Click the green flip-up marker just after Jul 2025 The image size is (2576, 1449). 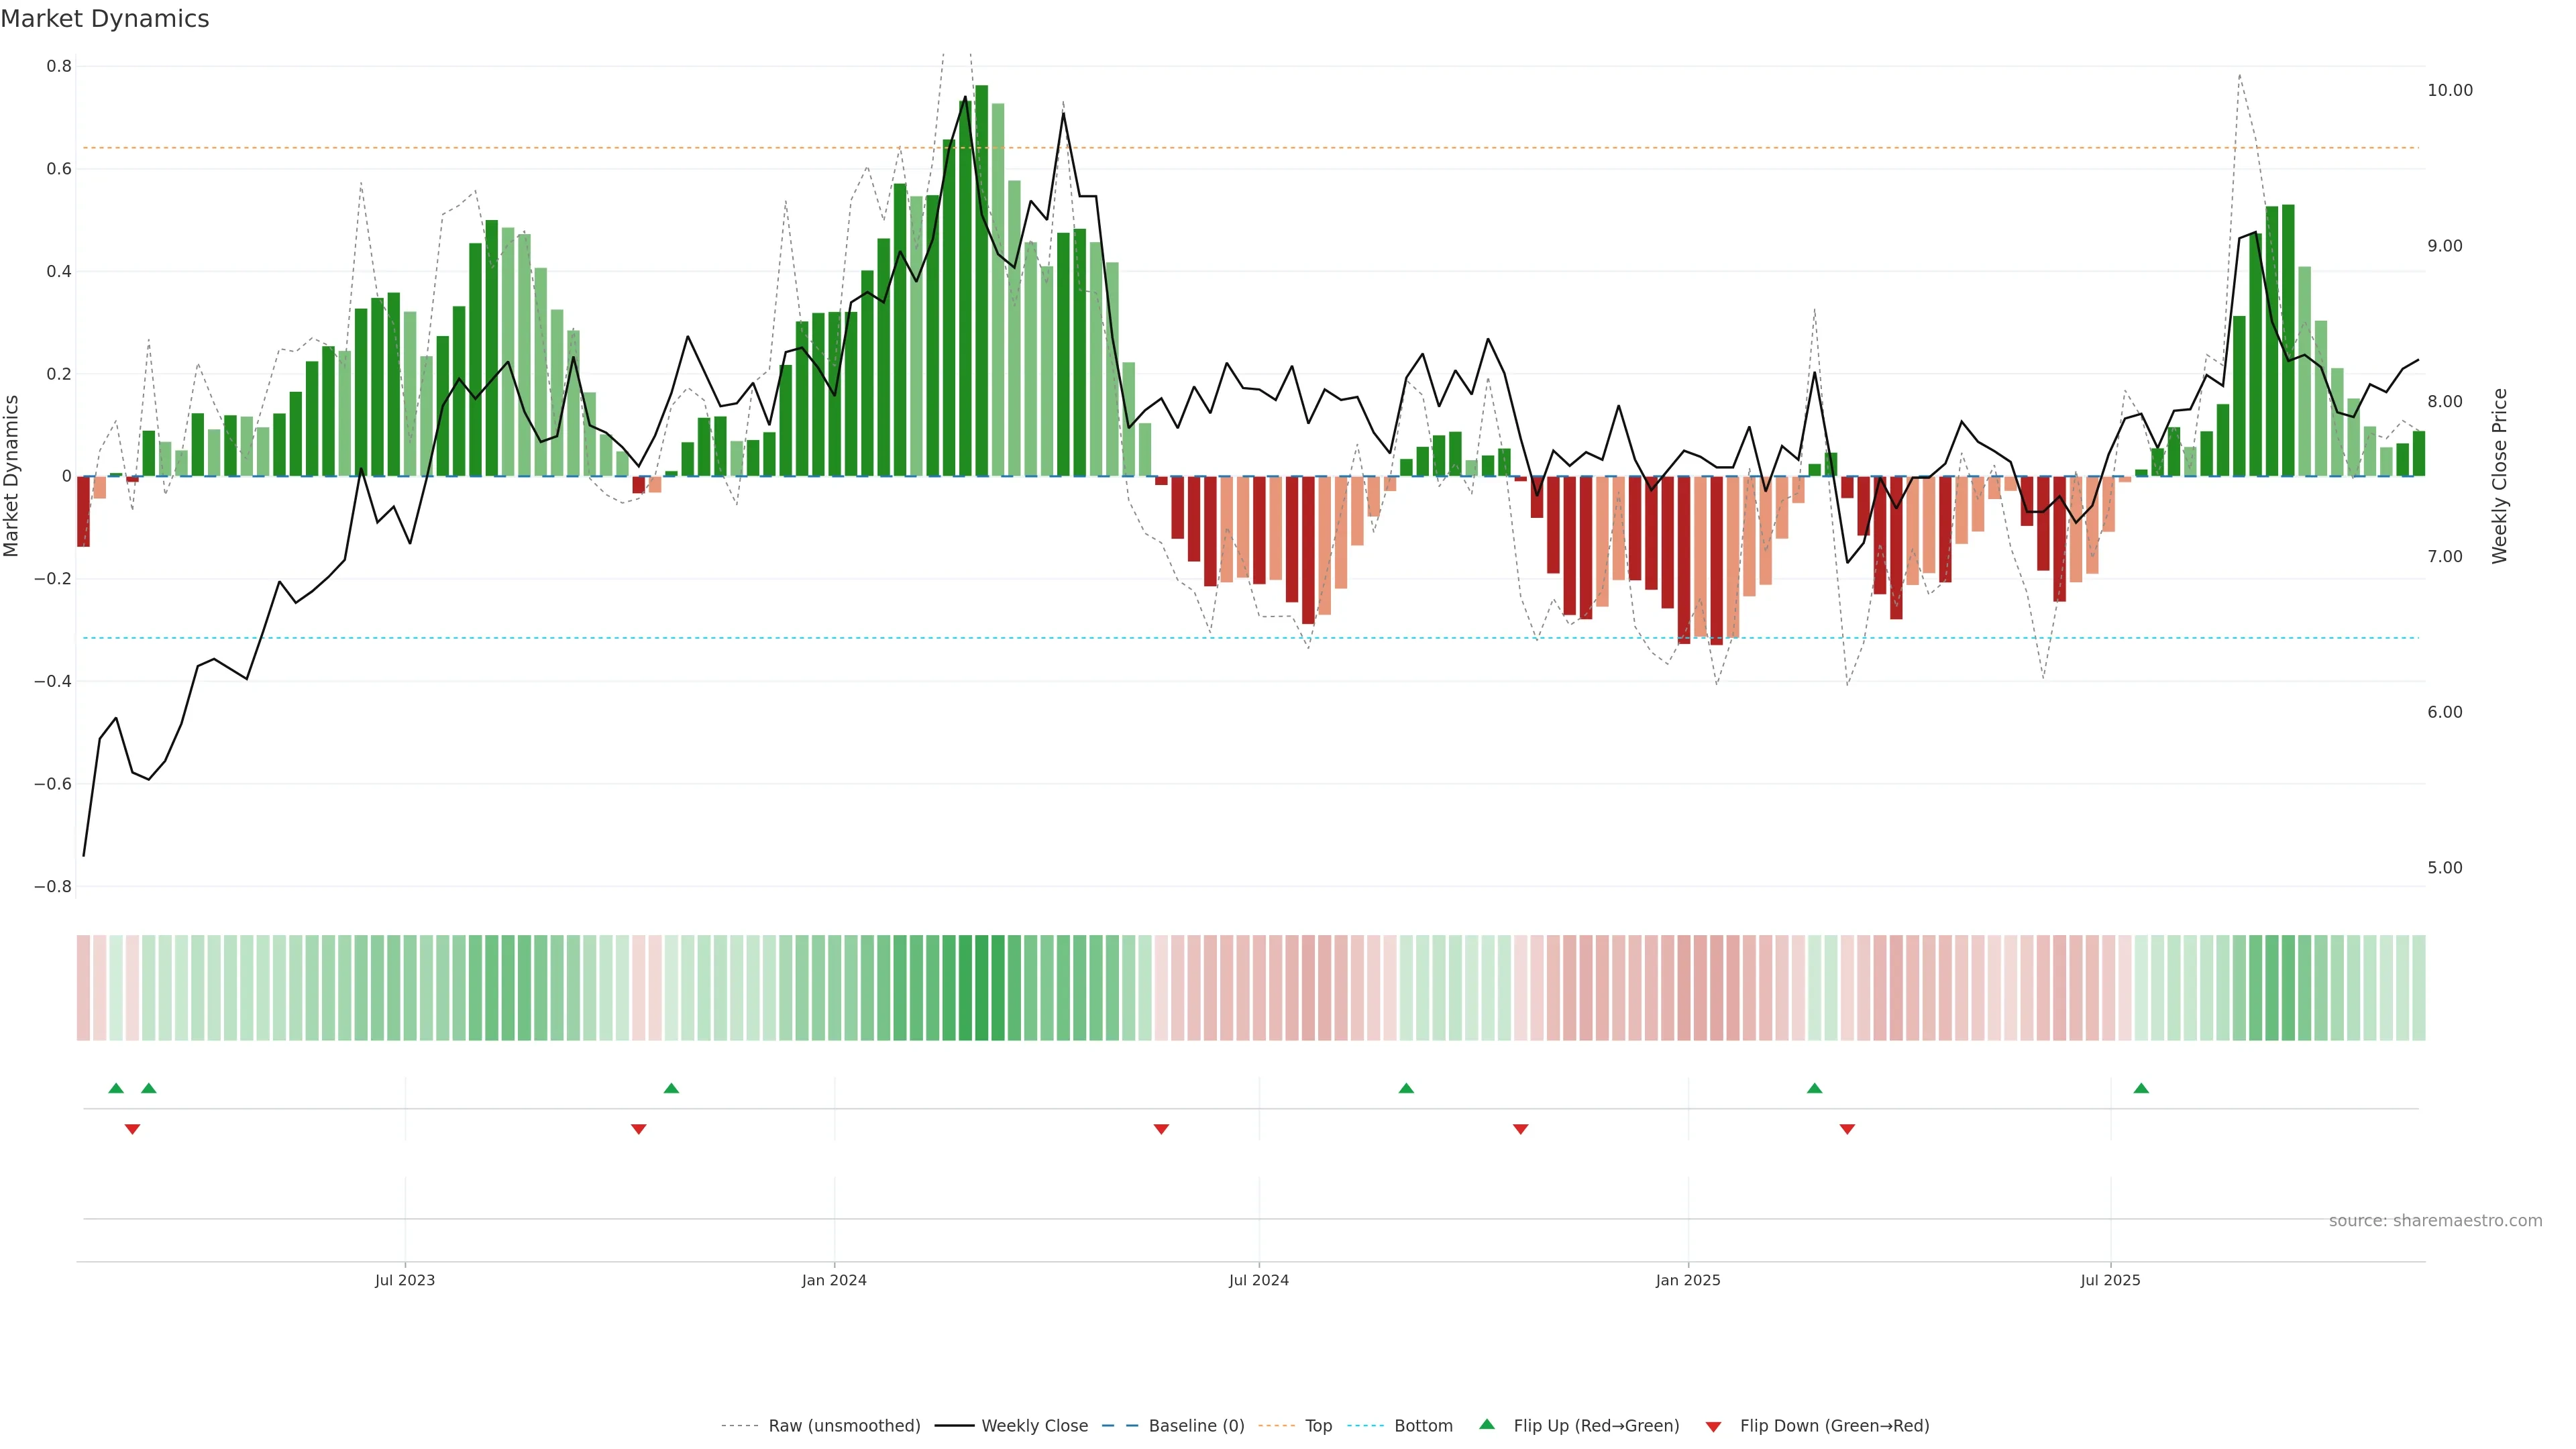[x=2141, y=1088]
